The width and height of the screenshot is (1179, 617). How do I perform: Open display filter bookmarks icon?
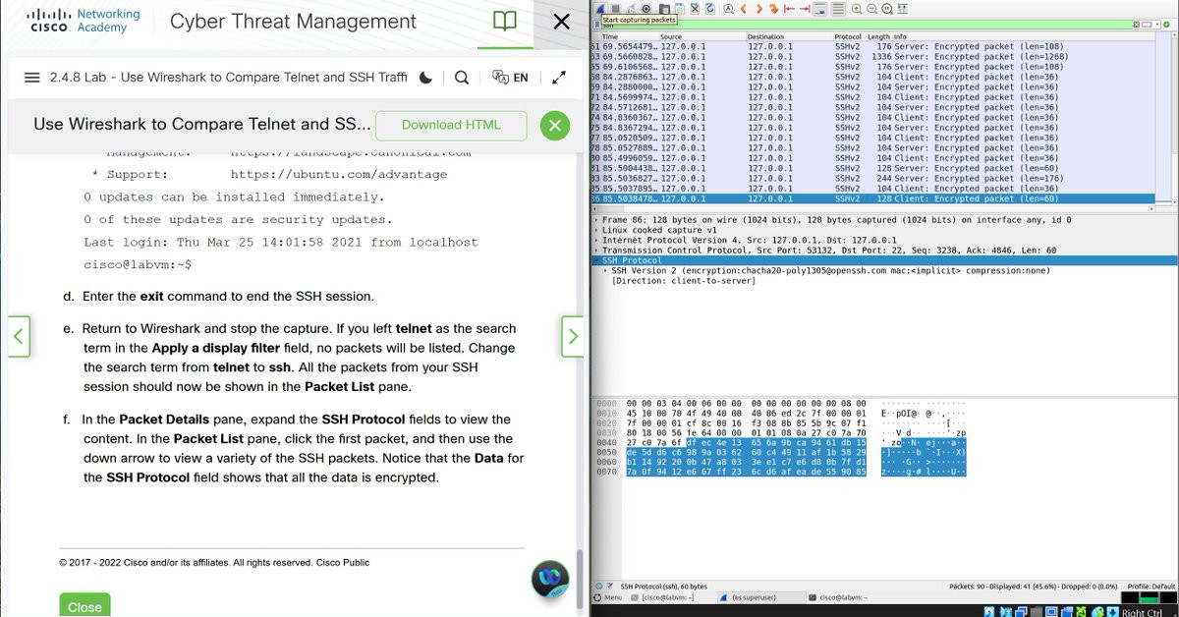(597, 25)
